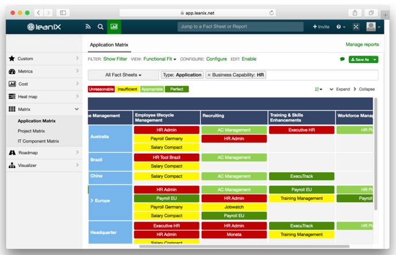The image size is (396, 255).
Task: Click the leanIX logo
Action: pos(44,27)
